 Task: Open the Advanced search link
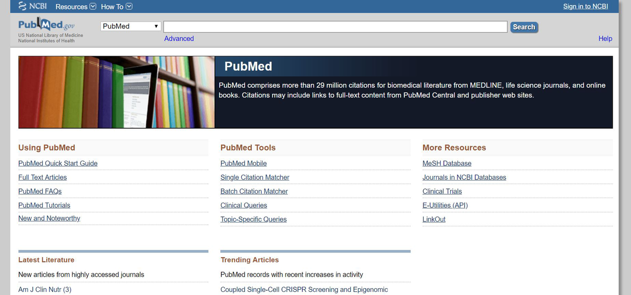click(x=179, y=38)
